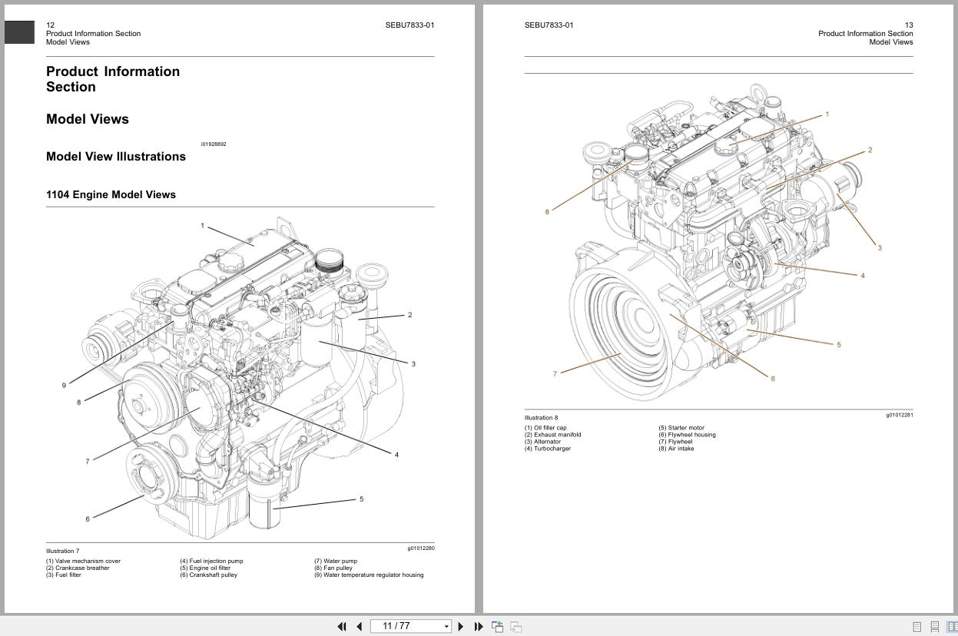Click legend entry '(2) Crankcase breather'
Image resolution: width=958 pixels, height=636 pixels.
(x=78, y=568)
